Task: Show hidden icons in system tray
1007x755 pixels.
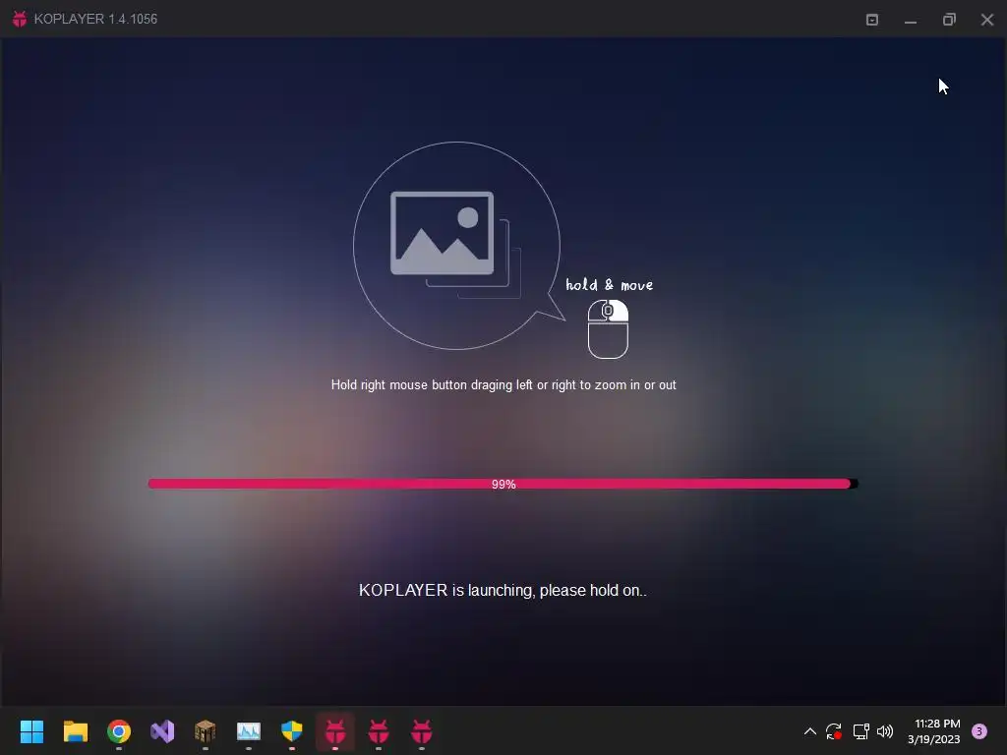Action: pyautogui.click(x=810, y=731)
